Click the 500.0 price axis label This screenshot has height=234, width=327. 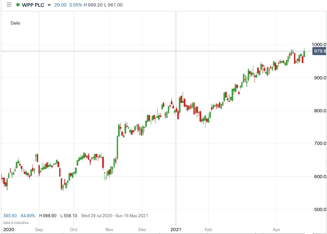pos(320,210)
